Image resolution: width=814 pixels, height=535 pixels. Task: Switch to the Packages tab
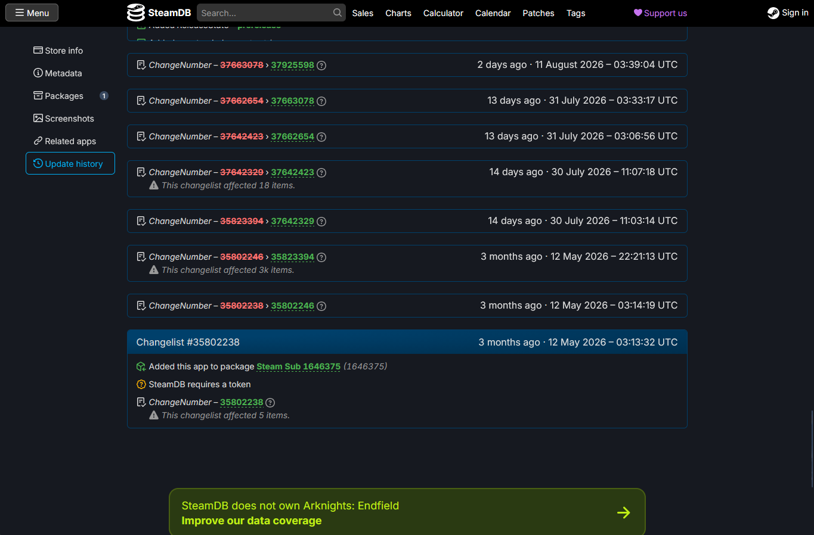tap(70, 96)
